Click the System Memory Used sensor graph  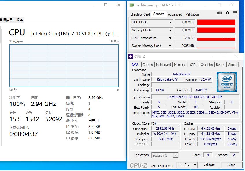(x=216, y=46)
